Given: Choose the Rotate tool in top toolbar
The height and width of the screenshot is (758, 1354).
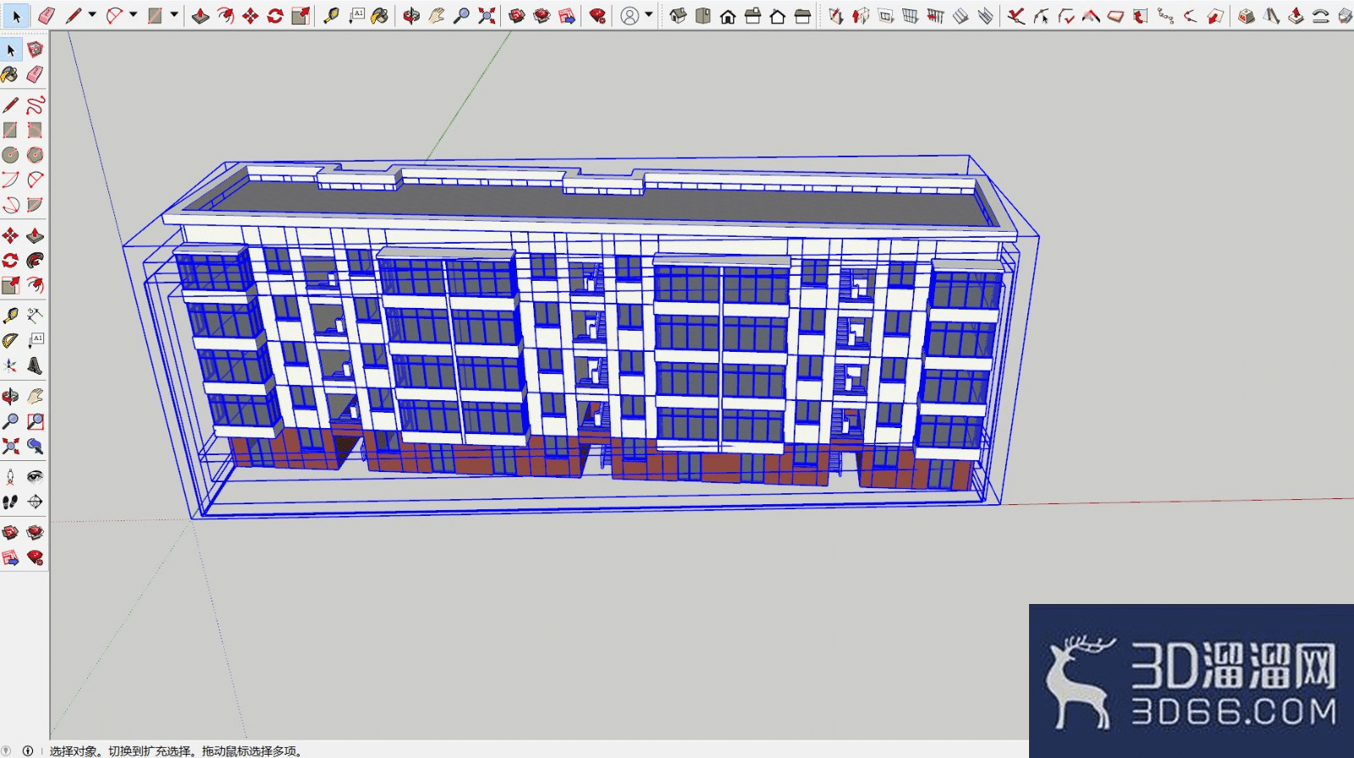Looking at the screenshot, I should click(x=275, y=15).
